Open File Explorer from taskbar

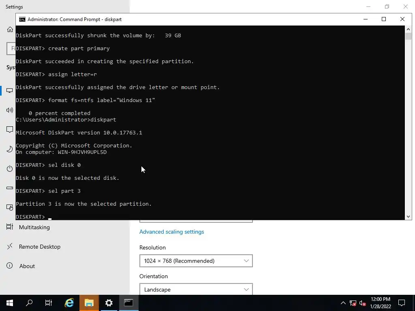89,303
